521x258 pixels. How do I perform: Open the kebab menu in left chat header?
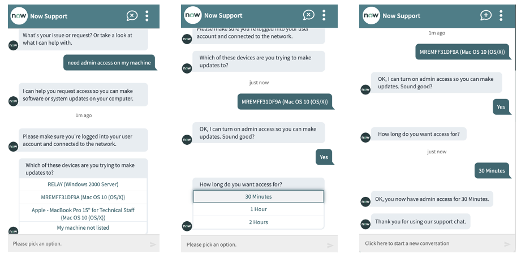(x=147, y=16)
